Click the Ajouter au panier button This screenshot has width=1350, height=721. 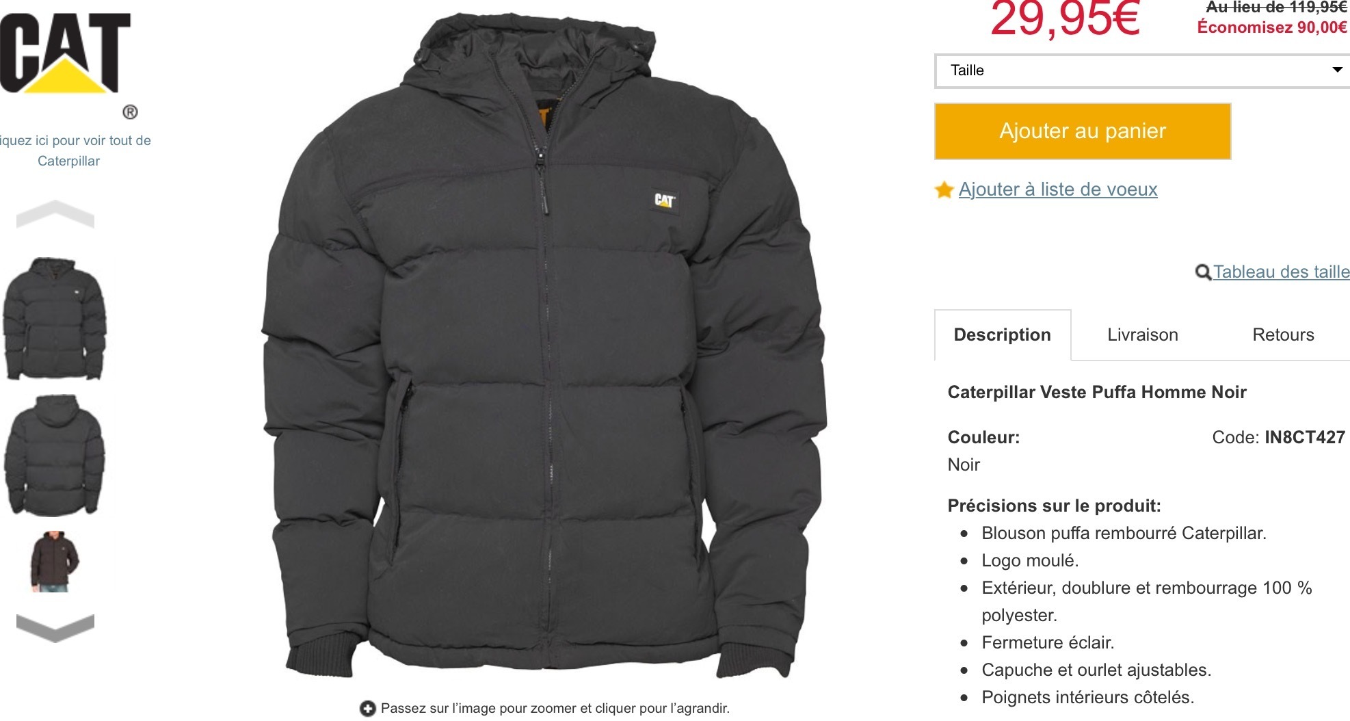[1083, 131]
